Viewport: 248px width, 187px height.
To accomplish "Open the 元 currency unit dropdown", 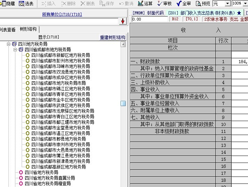I will pos(228,3).
